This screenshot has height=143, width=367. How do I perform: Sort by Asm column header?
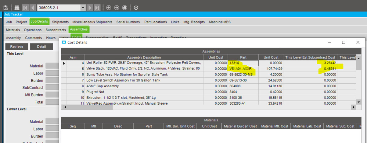pos(73,57)
